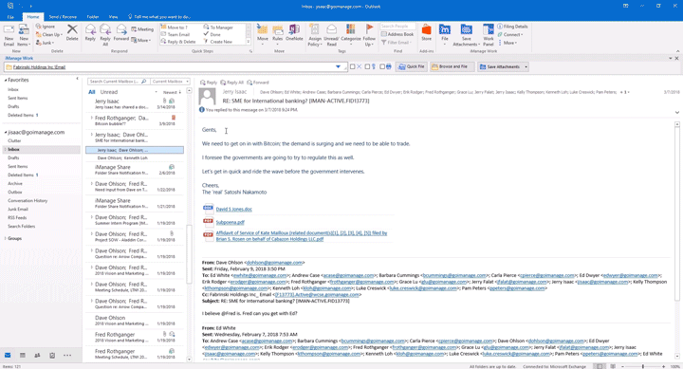Image resolution: width=683 pixels, height=369 pixels.
Task: Tick the checkbox beside the printer icon
Action: click(x=382, y=66)
